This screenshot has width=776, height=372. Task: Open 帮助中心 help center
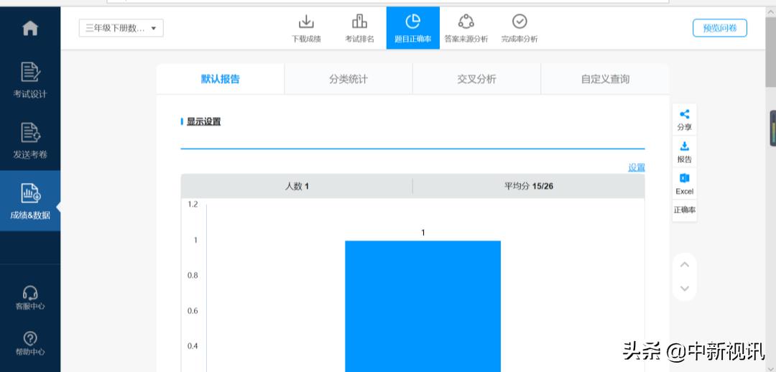29,343
